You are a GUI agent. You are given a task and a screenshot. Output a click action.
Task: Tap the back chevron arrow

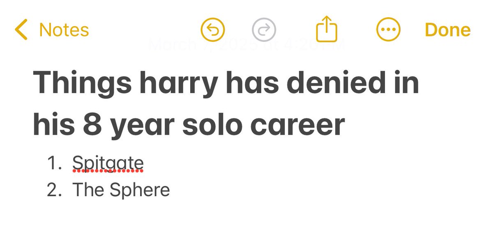21,30
